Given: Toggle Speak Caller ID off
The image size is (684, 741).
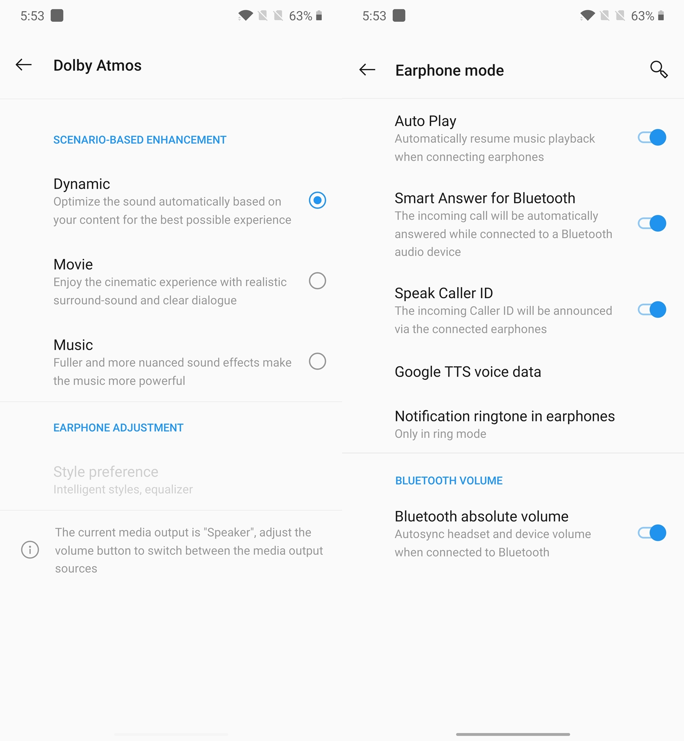Looking at the screenshot, I should (x=652, y=310).
